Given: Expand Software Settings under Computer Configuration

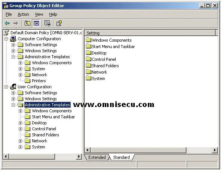Looking at the screenshot, I should coord(13,45).
